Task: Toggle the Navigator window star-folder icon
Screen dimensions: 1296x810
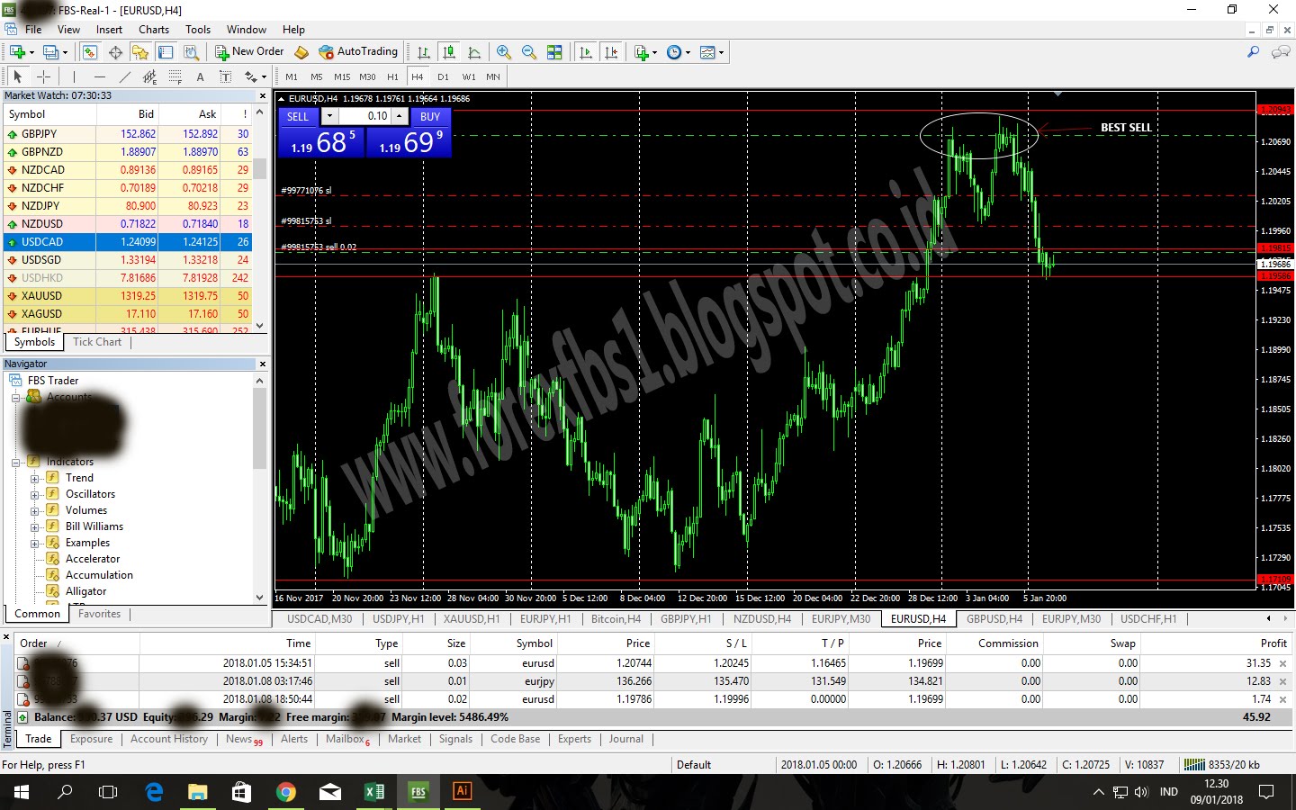Action: click(140, 52)
